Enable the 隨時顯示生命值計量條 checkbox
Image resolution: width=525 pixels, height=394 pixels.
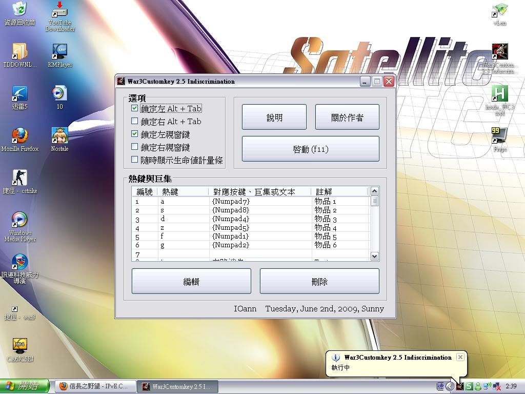coord(135,160)
